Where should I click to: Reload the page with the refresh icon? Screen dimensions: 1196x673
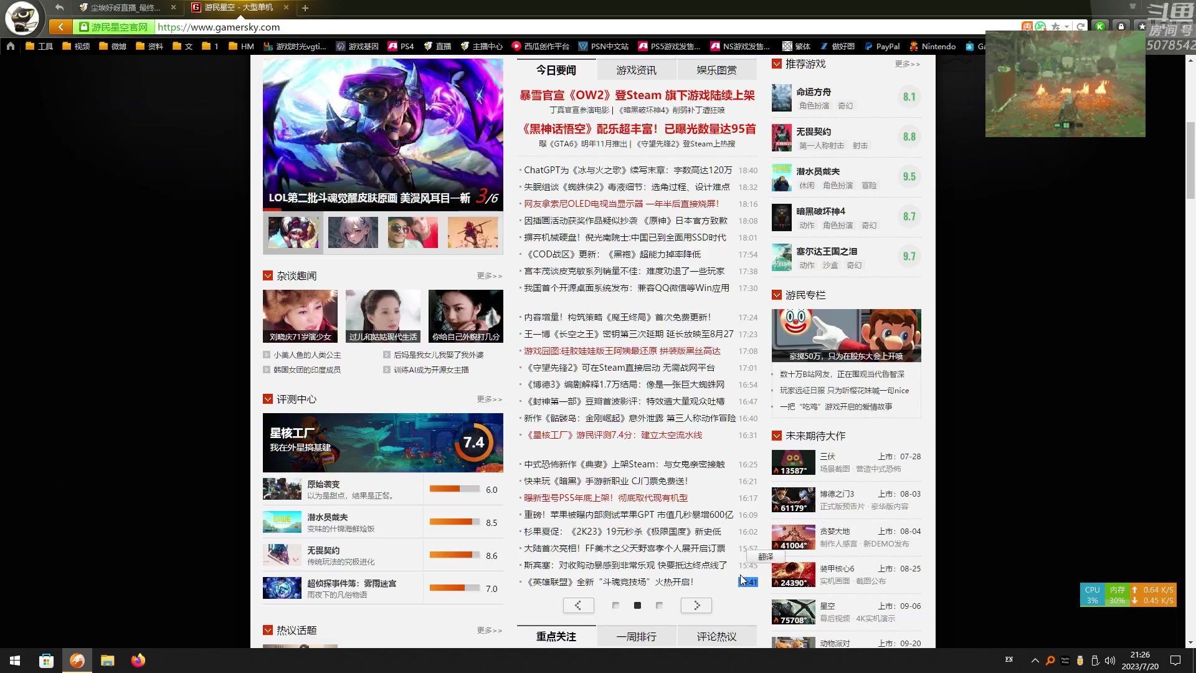click(x=1080, y=27)
